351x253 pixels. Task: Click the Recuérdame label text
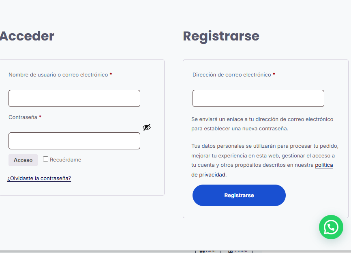pos(66,159)
